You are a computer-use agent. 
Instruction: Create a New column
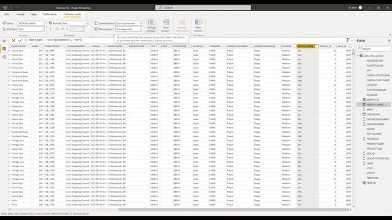(198, 26)
